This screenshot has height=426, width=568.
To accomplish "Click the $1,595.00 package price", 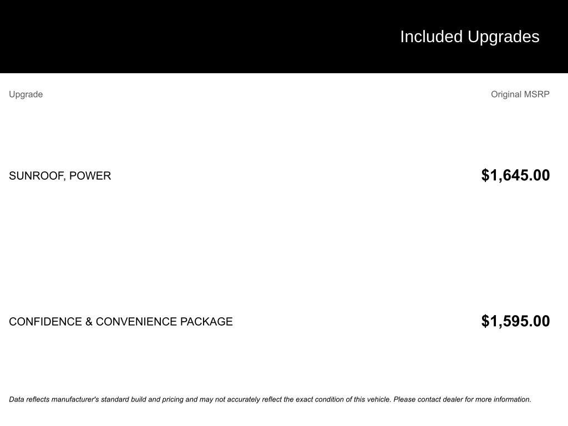I will click(515, 321).
